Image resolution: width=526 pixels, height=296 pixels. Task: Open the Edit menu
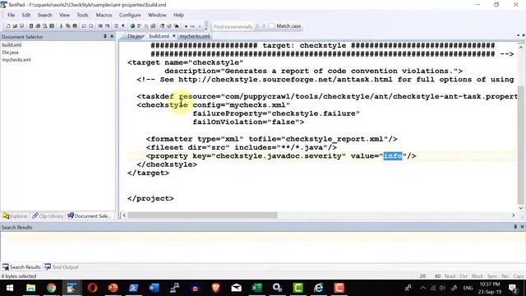pyautogui.click(x=26, y=15)
